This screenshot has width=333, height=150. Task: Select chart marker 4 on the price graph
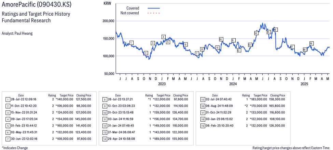(x=163, y=37)
